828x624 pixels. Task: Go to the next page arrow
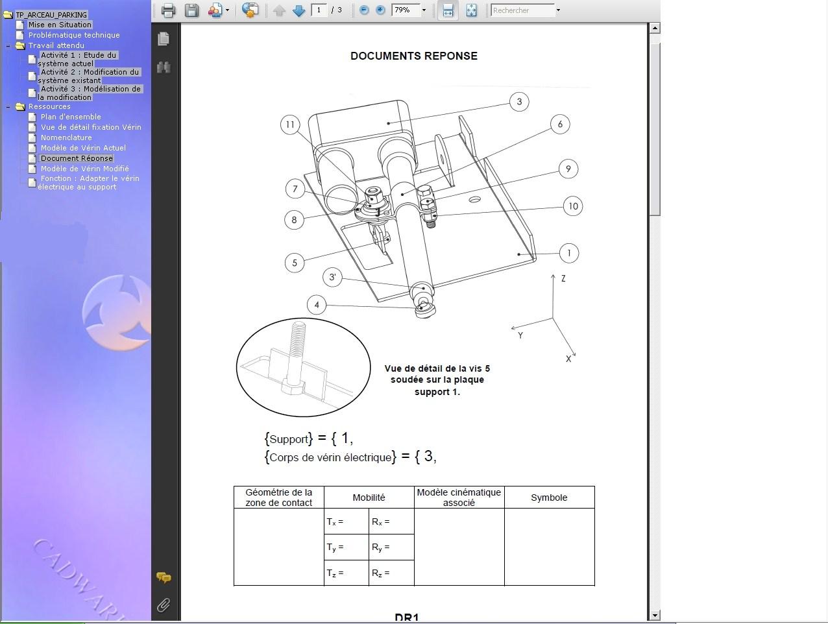coord(298,10)
